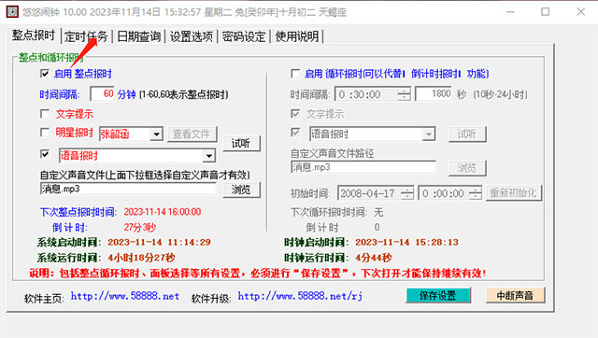This screenshot has width=598, height=338.
Task: Click the 60 minutes interval field
Action: [x=102, y=93]
